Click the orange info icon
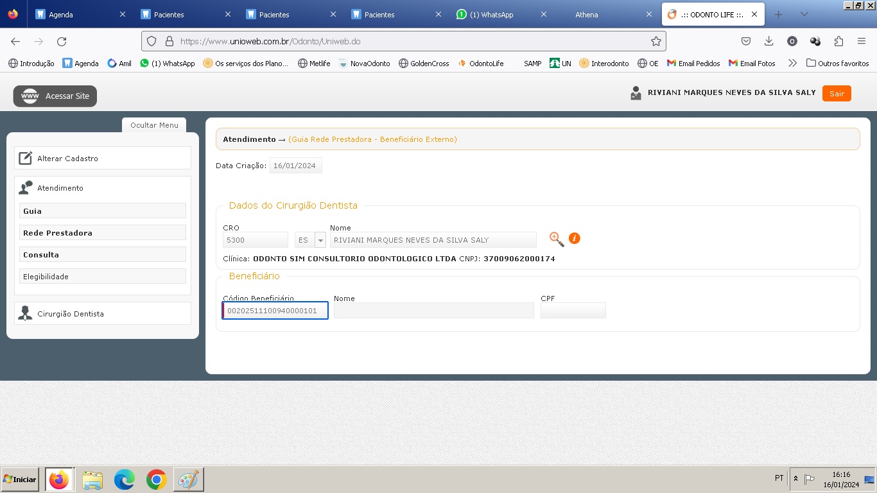 coord(575,239)
